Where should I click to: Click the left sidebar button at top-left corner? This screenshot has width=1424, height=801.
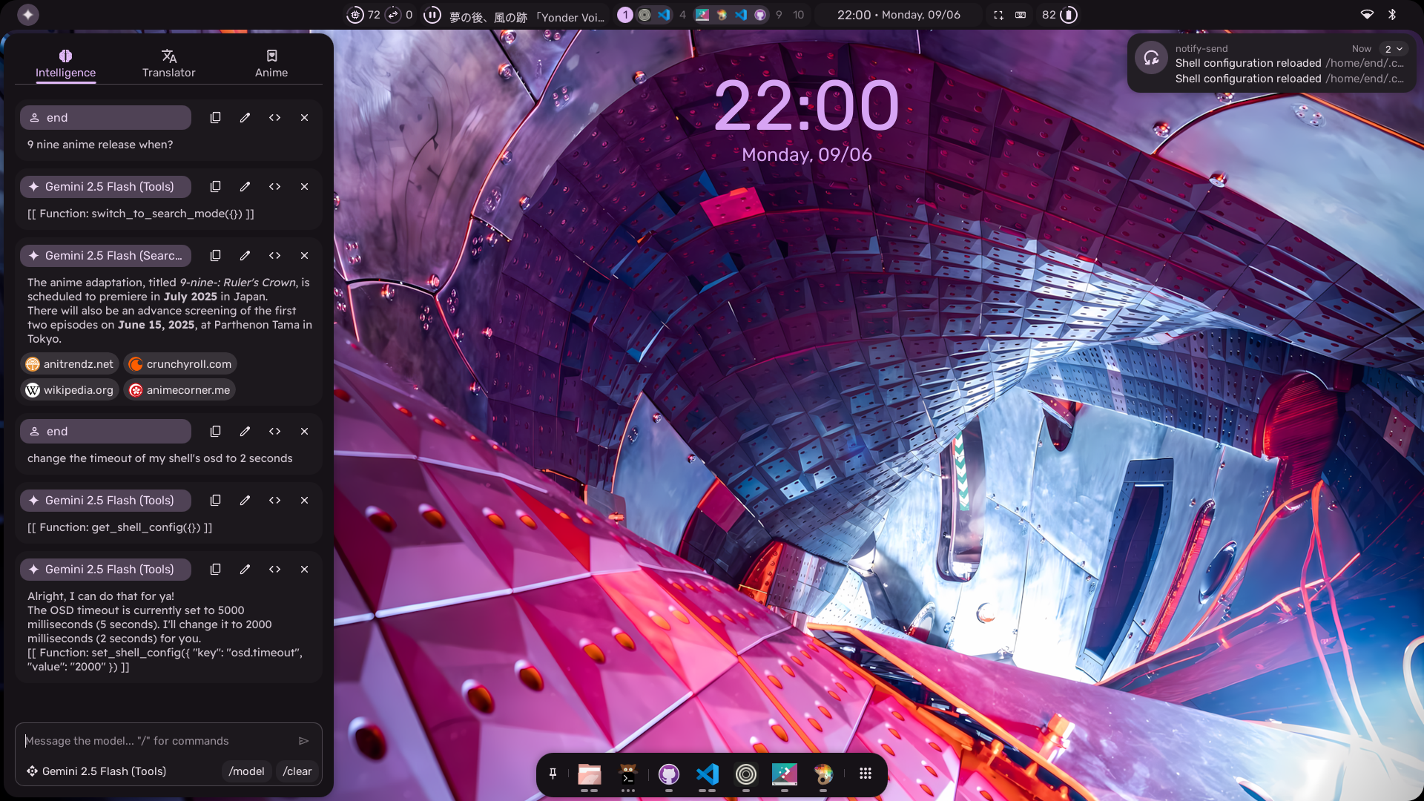coord(27,15)
